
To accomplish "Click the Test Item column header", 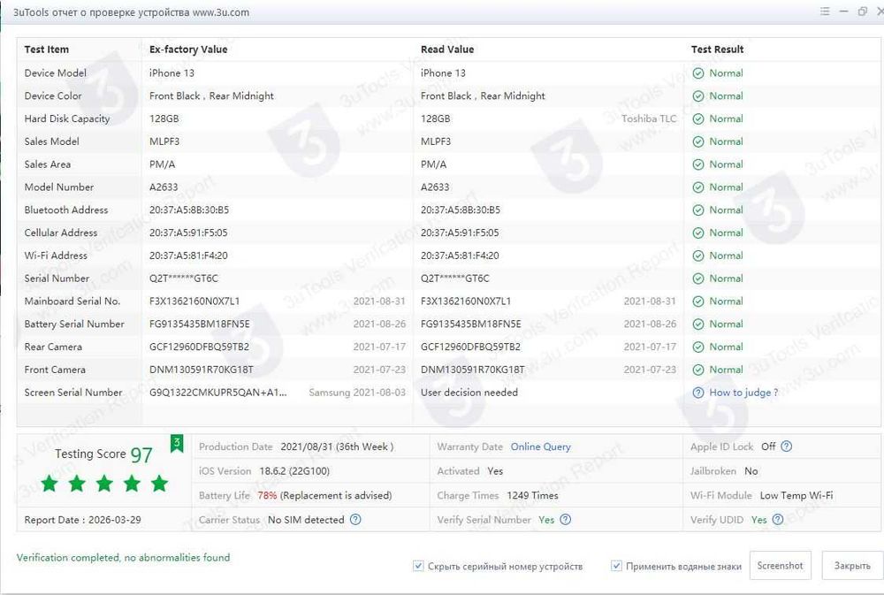I will tap(46, 50).
